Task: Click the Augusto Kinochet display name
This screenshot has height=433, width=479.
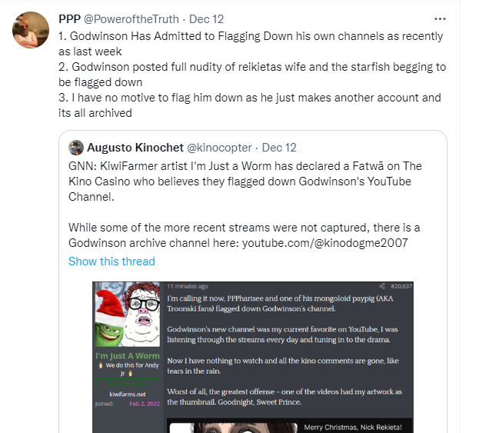Action: click(x=135, y=148)
